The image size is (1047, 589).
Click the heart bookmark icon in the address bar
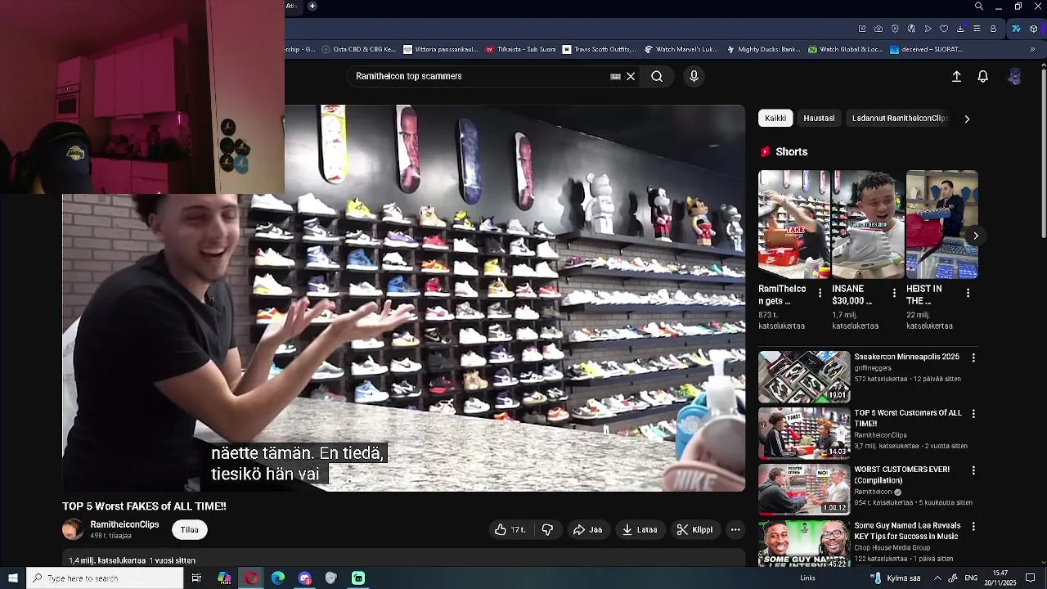[x=944, y=29]
